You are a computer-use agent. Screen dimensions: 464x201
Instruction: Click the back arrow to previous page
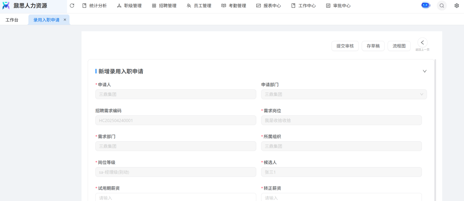coord(422,43)
